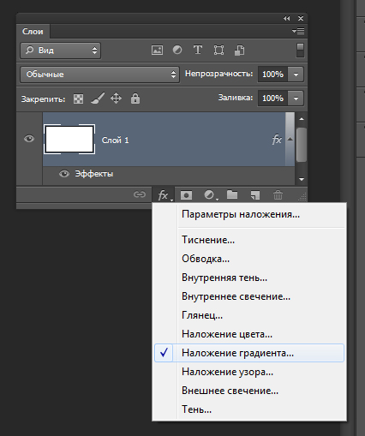This screenshot has height=436, width=365.
Task: Filter layers by shape icon
Action: click(218, 51)
